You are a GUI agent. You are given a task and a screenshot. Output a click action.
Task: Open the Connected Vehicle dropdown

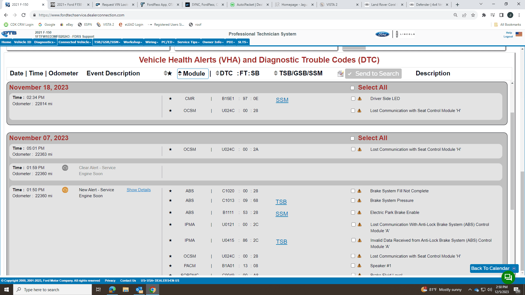click(x=74, y=42)
